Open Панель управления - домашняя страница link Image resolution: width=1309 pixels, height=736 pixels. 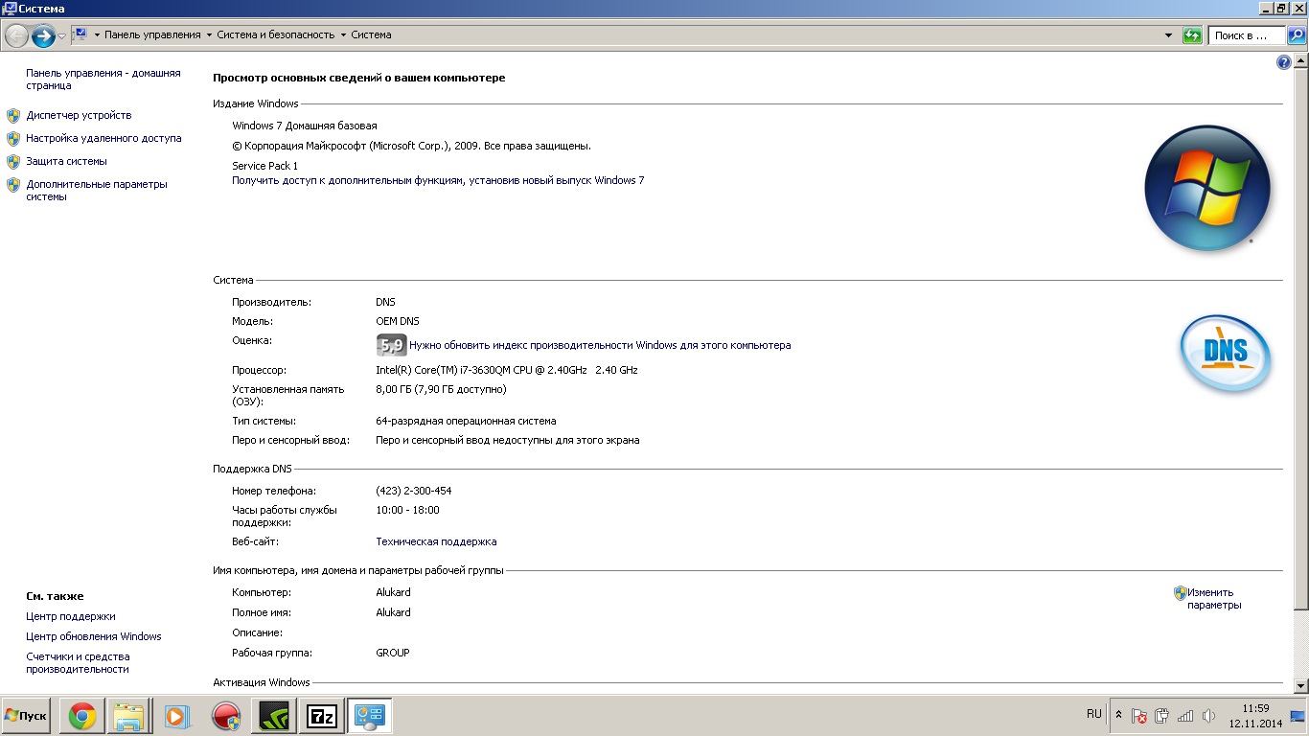103,79
